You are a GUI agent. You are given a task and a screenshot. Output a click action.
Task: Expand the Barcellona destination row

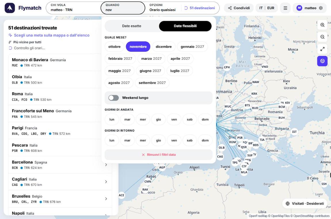pyautogui.click(x=60, y=165)
